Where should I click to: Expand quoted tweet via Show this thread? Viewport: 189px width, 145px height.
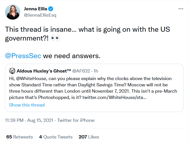[x=27, y=105]
